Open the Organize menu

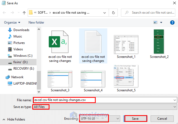pos(12,22)
